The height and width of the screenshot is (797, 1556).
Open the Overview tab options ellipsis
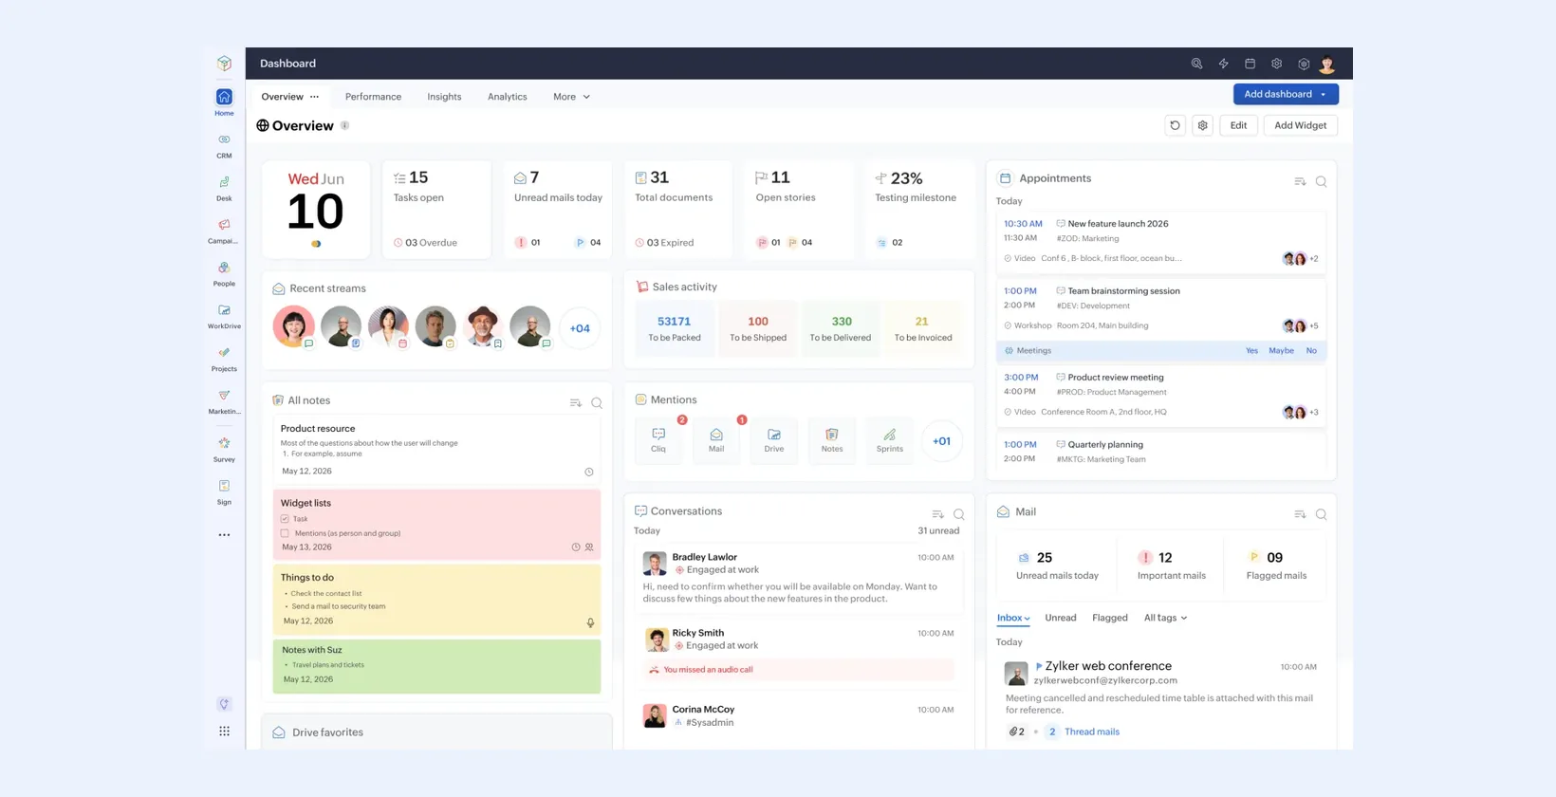point(314,97)
